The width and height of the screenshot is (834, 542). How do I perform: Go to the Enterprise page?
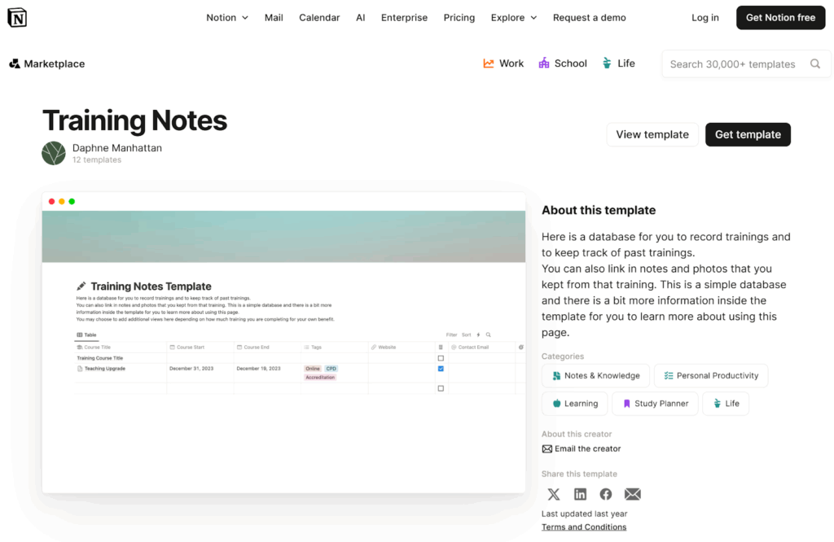point(404,18)
